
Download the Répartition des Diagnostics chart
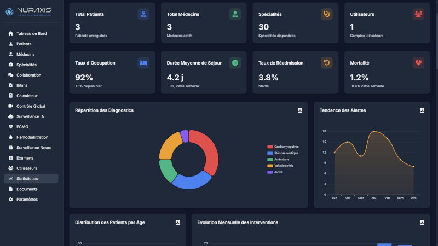pyautogui.click(x=299, y=110)
